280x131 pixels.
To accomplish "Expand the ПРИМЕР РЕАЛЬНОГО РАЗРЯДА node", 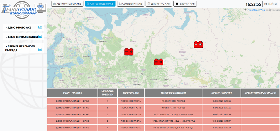I will pos(20,48).
